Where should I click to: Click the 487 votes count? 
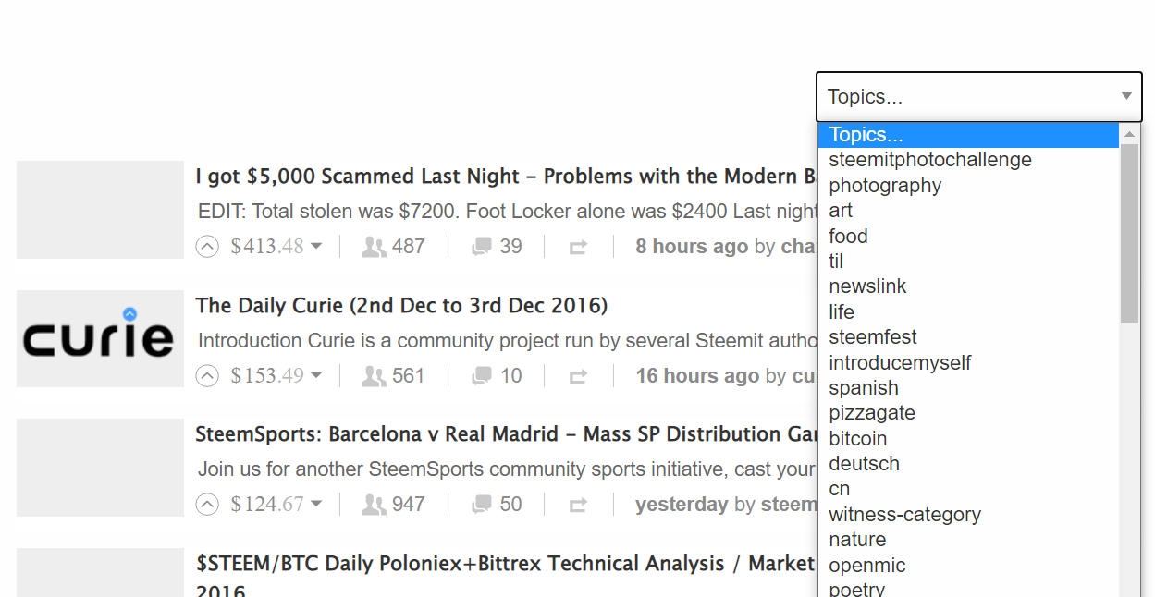(x=408, y=247)
